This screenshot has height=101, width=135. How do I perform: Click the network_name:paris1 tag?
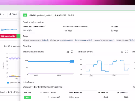tap(104, 40)
